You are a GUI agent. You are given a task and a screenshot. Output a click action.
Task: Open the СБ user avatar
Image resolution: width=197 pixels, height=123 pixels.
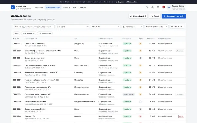[169, 7]
